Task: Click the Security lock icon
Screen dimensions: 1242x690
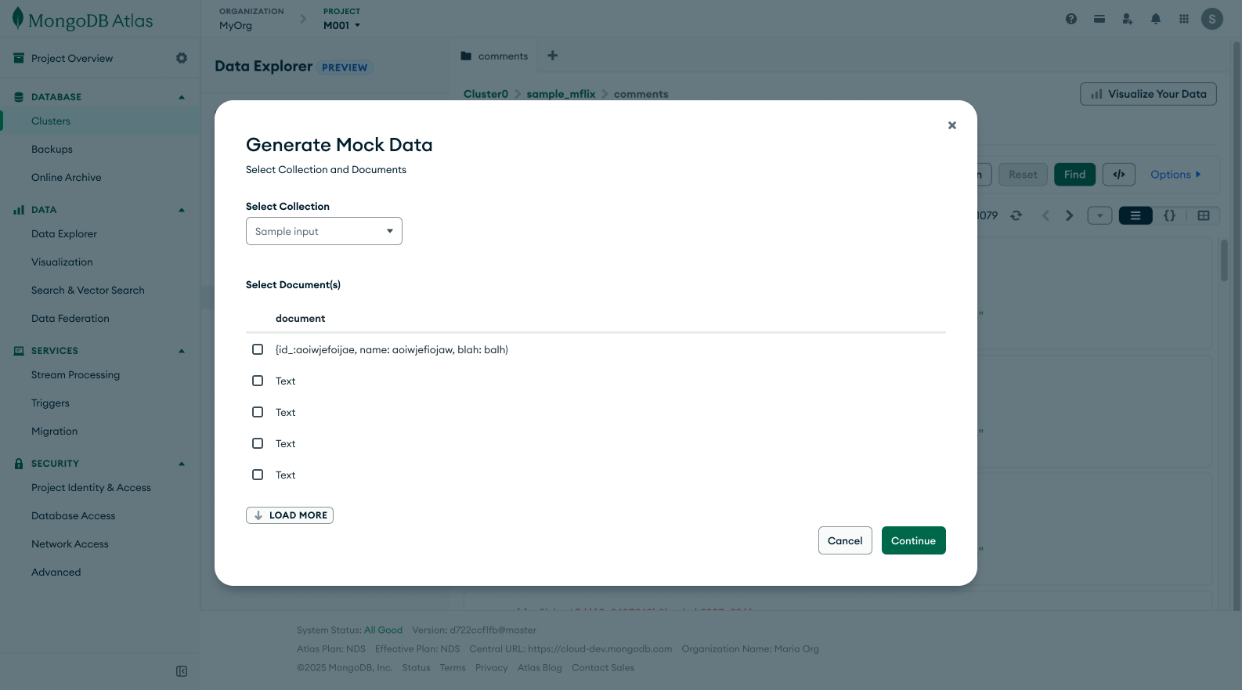Action: click(19, 464)
